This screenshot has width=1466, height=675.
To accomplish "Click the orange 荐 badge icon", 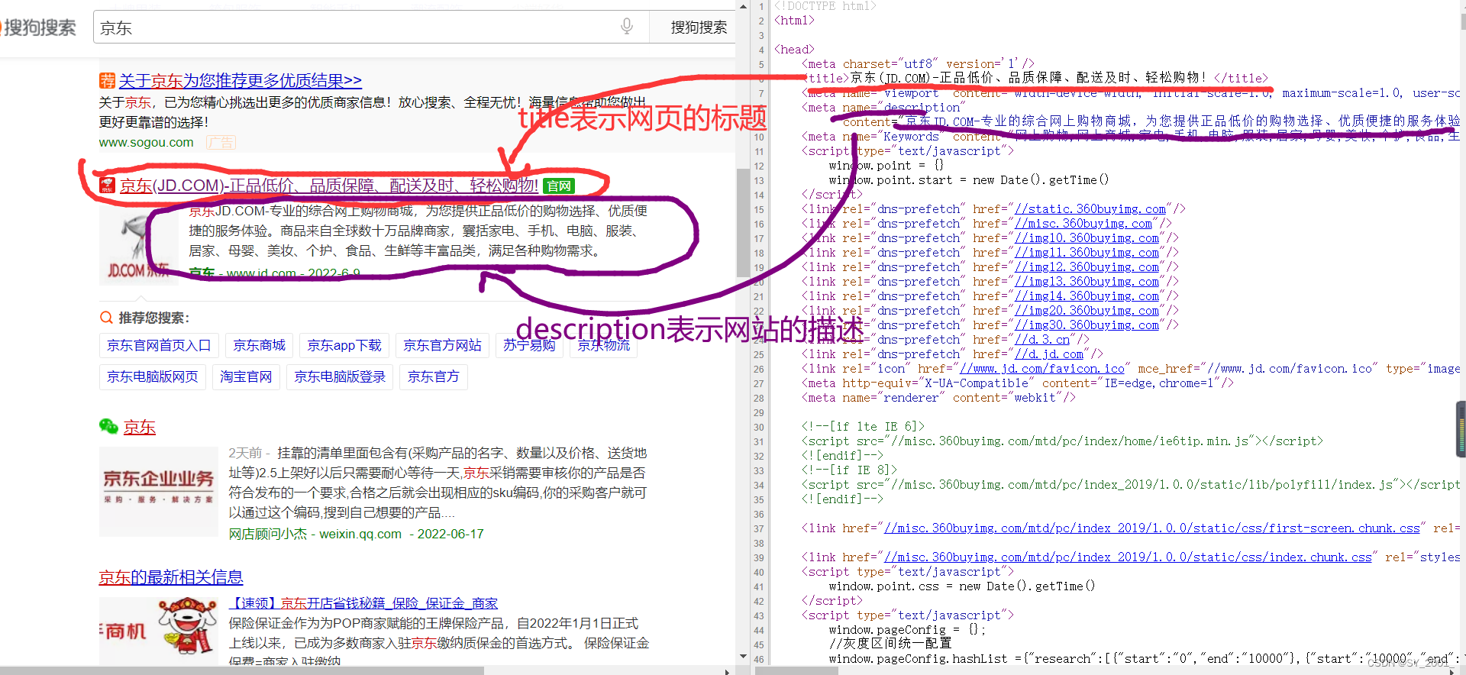I will tap(107, 80).
